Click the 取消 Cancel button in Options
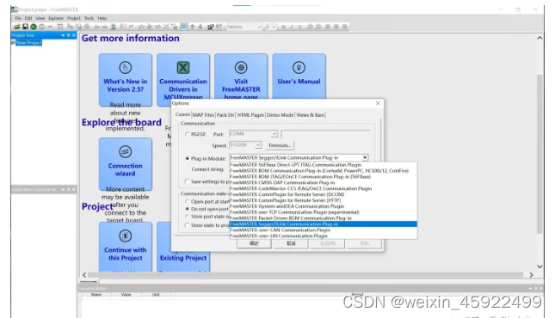555x318 pixels. coord(291,243)
